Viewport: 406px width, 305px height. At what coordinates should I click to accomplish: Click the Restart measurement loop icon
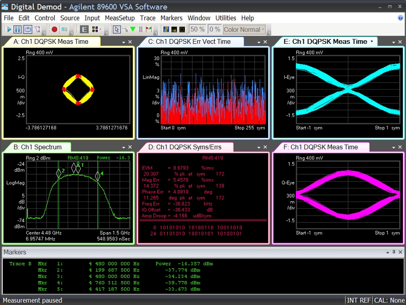[28, 29]
